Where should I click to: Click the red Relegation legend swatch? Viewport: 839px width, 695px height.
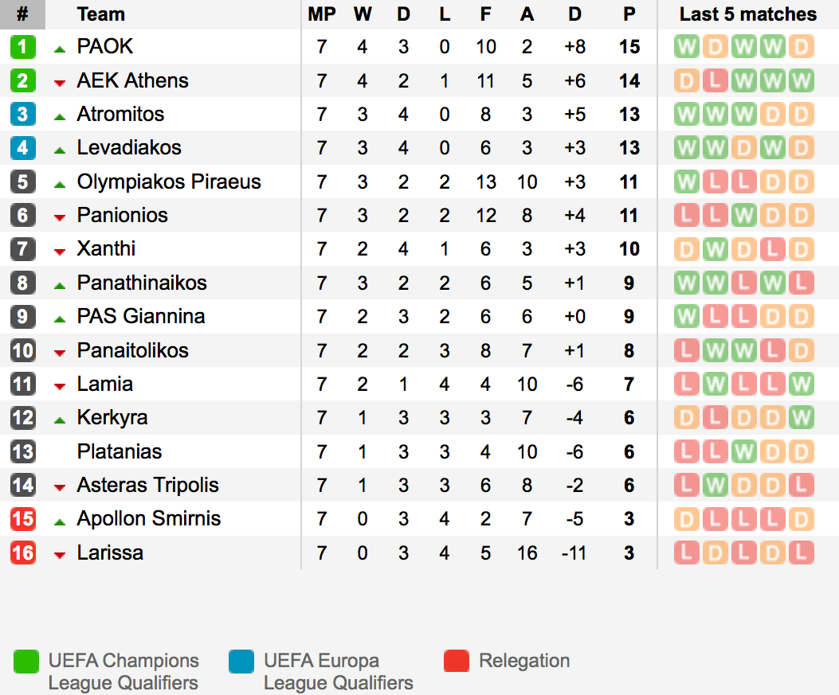tap(457, 662)
